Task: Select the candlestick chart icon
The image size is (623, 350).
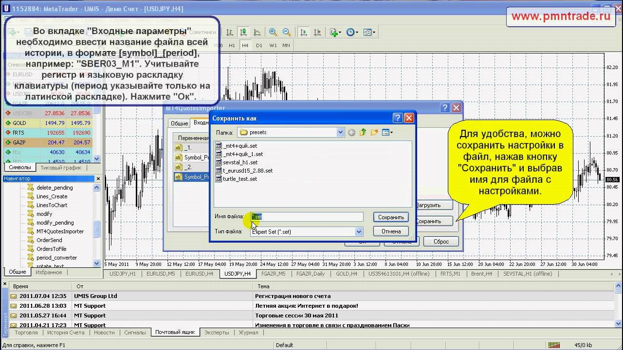Action: tap(243, 32)
